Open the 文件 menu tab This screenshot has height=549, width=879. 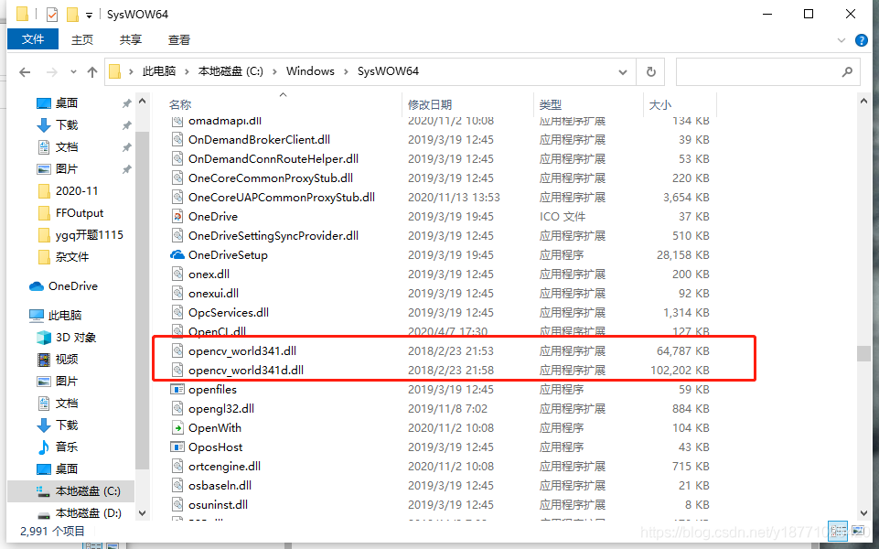click(x=33, y=39)
